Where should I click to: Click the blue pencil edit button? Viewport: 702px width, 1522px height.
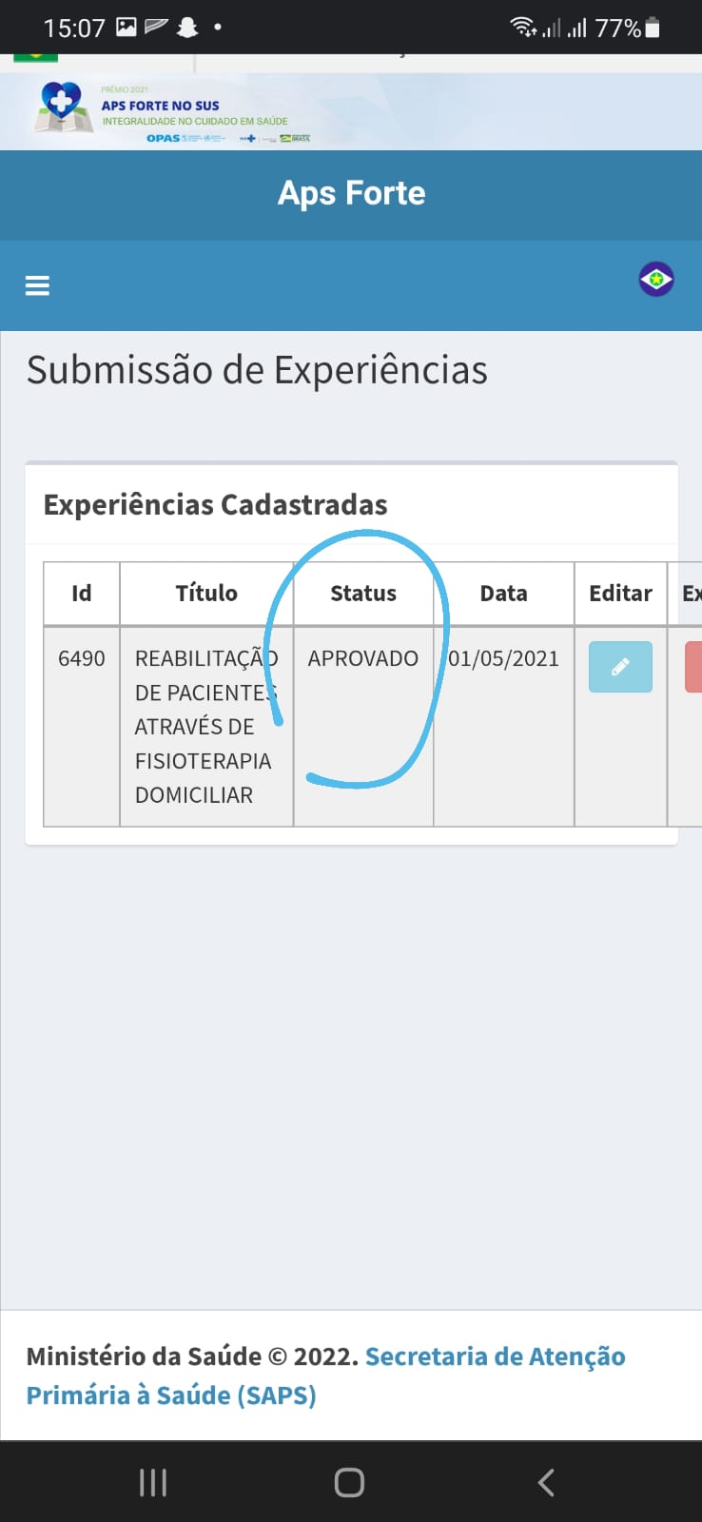(x=620, y=667)
